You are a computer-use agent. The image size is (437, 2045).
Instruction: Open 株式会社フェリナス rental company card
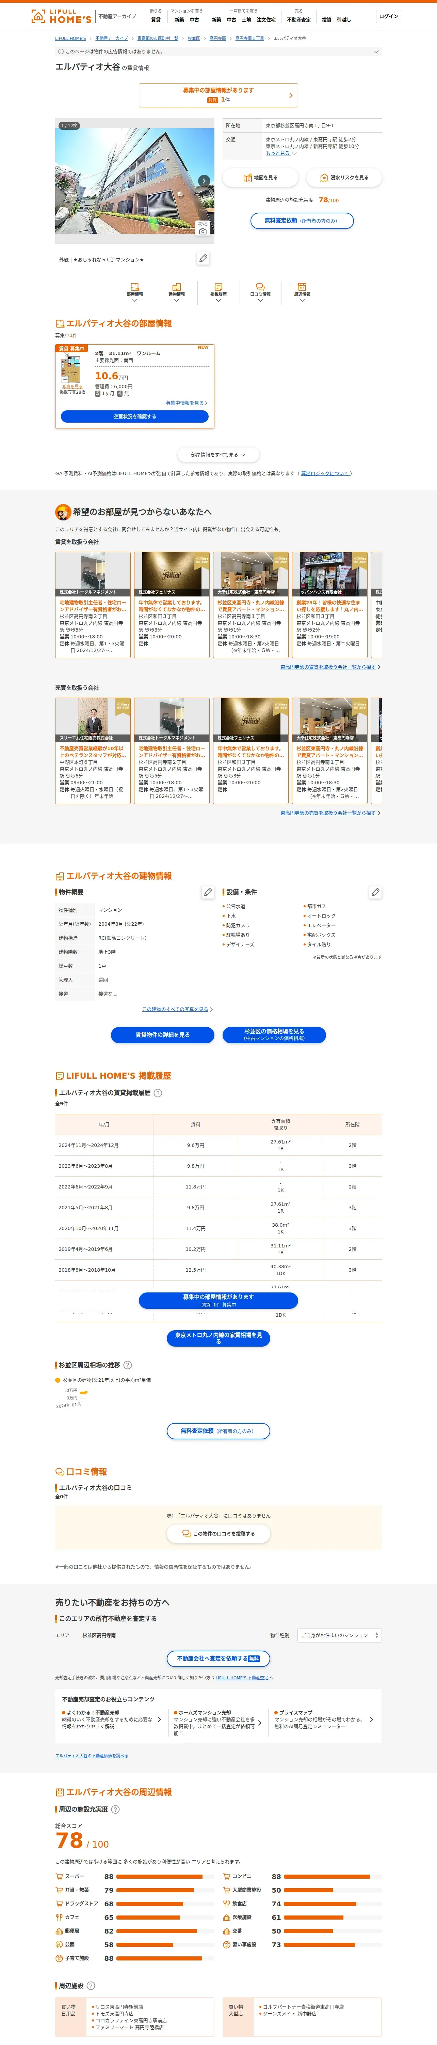pyautogui.click(x=171, y=605)
